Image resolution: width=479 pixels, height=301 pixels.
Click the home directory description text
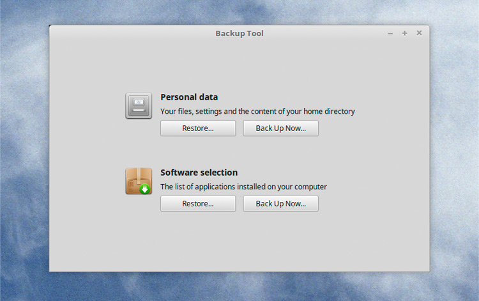pos(257,111)
